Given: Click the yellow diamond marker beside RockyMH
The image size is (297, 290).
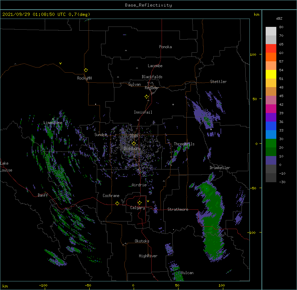Looking at the screenshot, I should 86,70.
